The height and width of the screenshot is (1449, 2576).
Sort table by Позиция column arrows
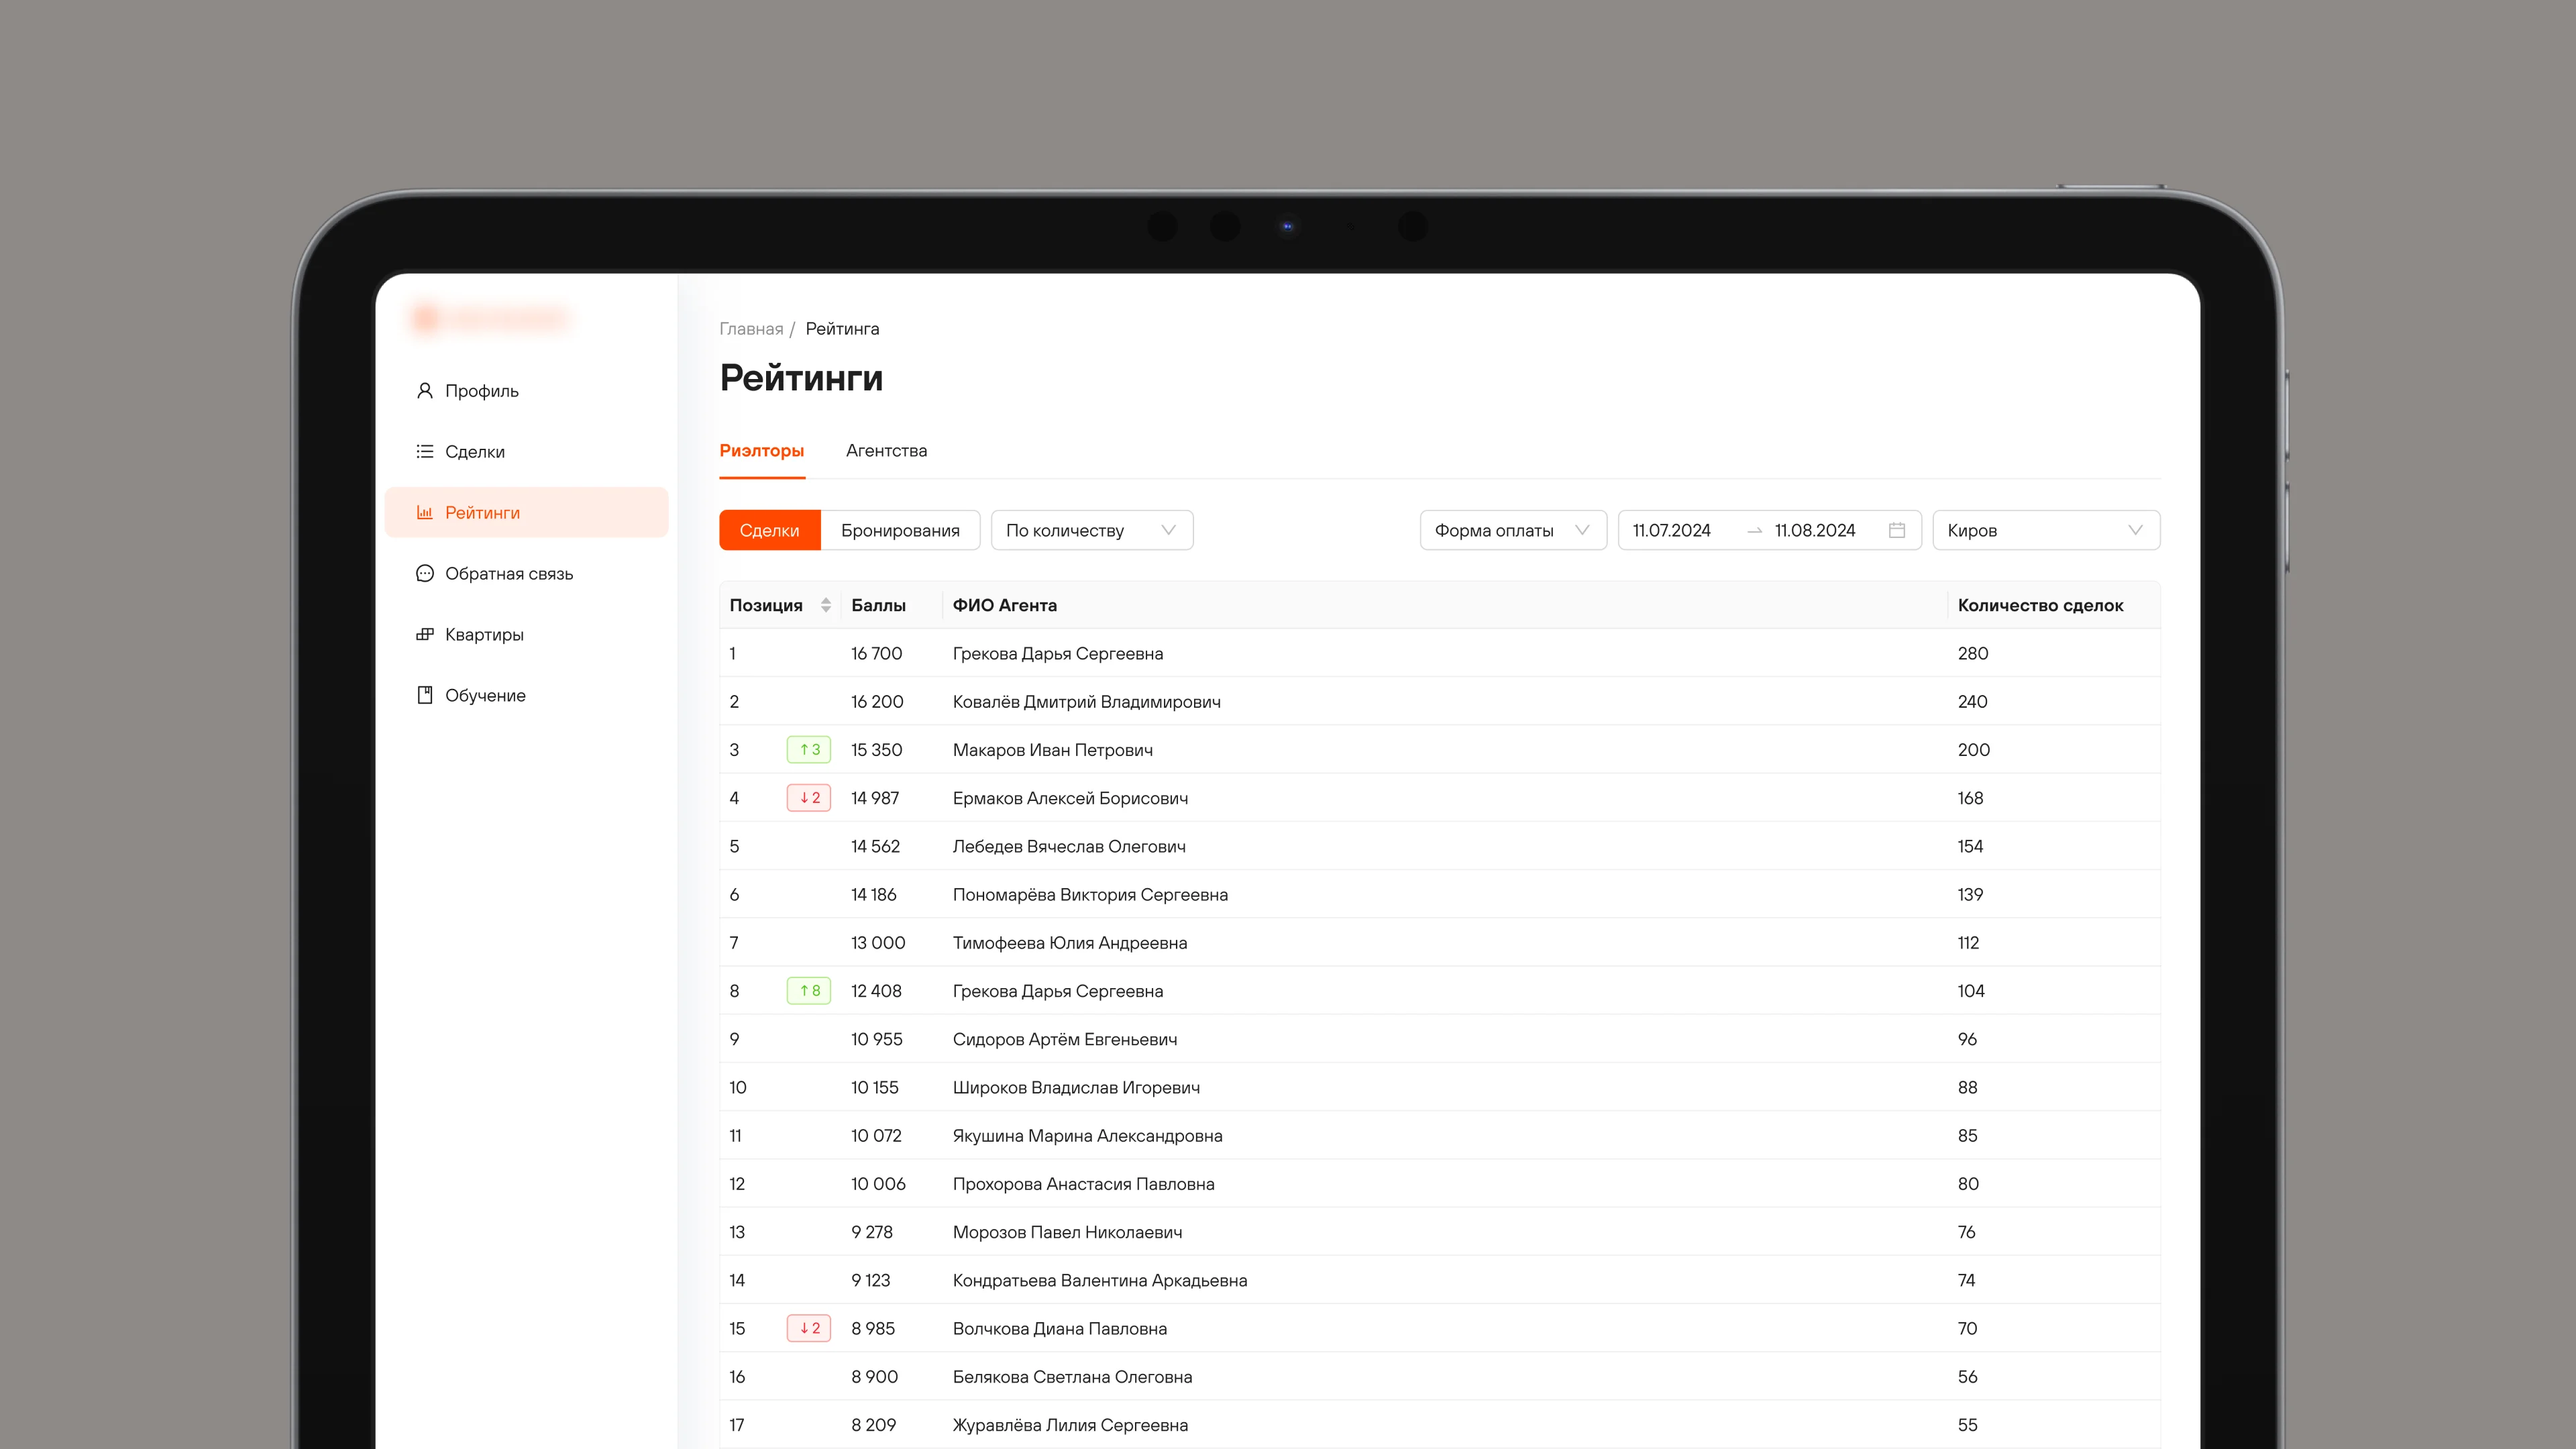point(825,605)
